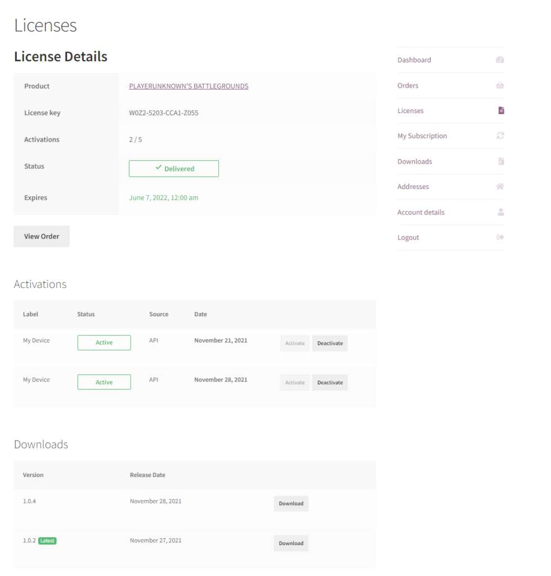Image resolution: width=551 pixels, height=576 pixels.
Task: Click the My Subscription refresh icon
Action: pos(500,136)
